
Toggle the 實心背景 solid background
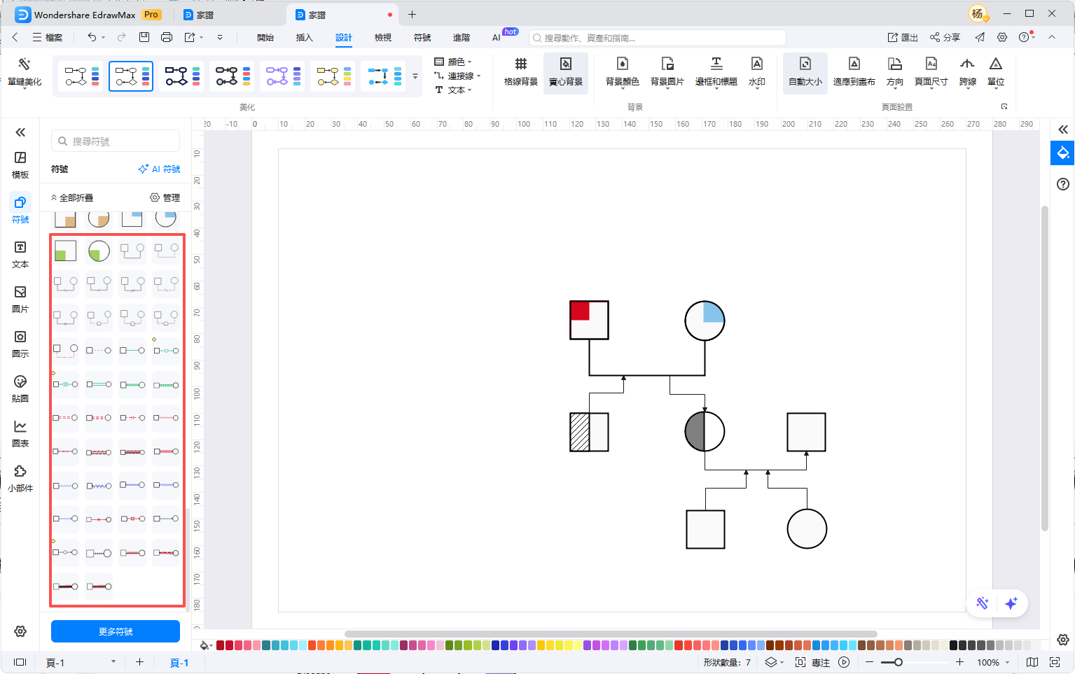click(x=565, y=72)
